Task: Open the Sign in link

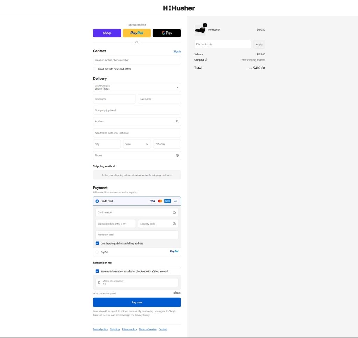Action: 177,51
